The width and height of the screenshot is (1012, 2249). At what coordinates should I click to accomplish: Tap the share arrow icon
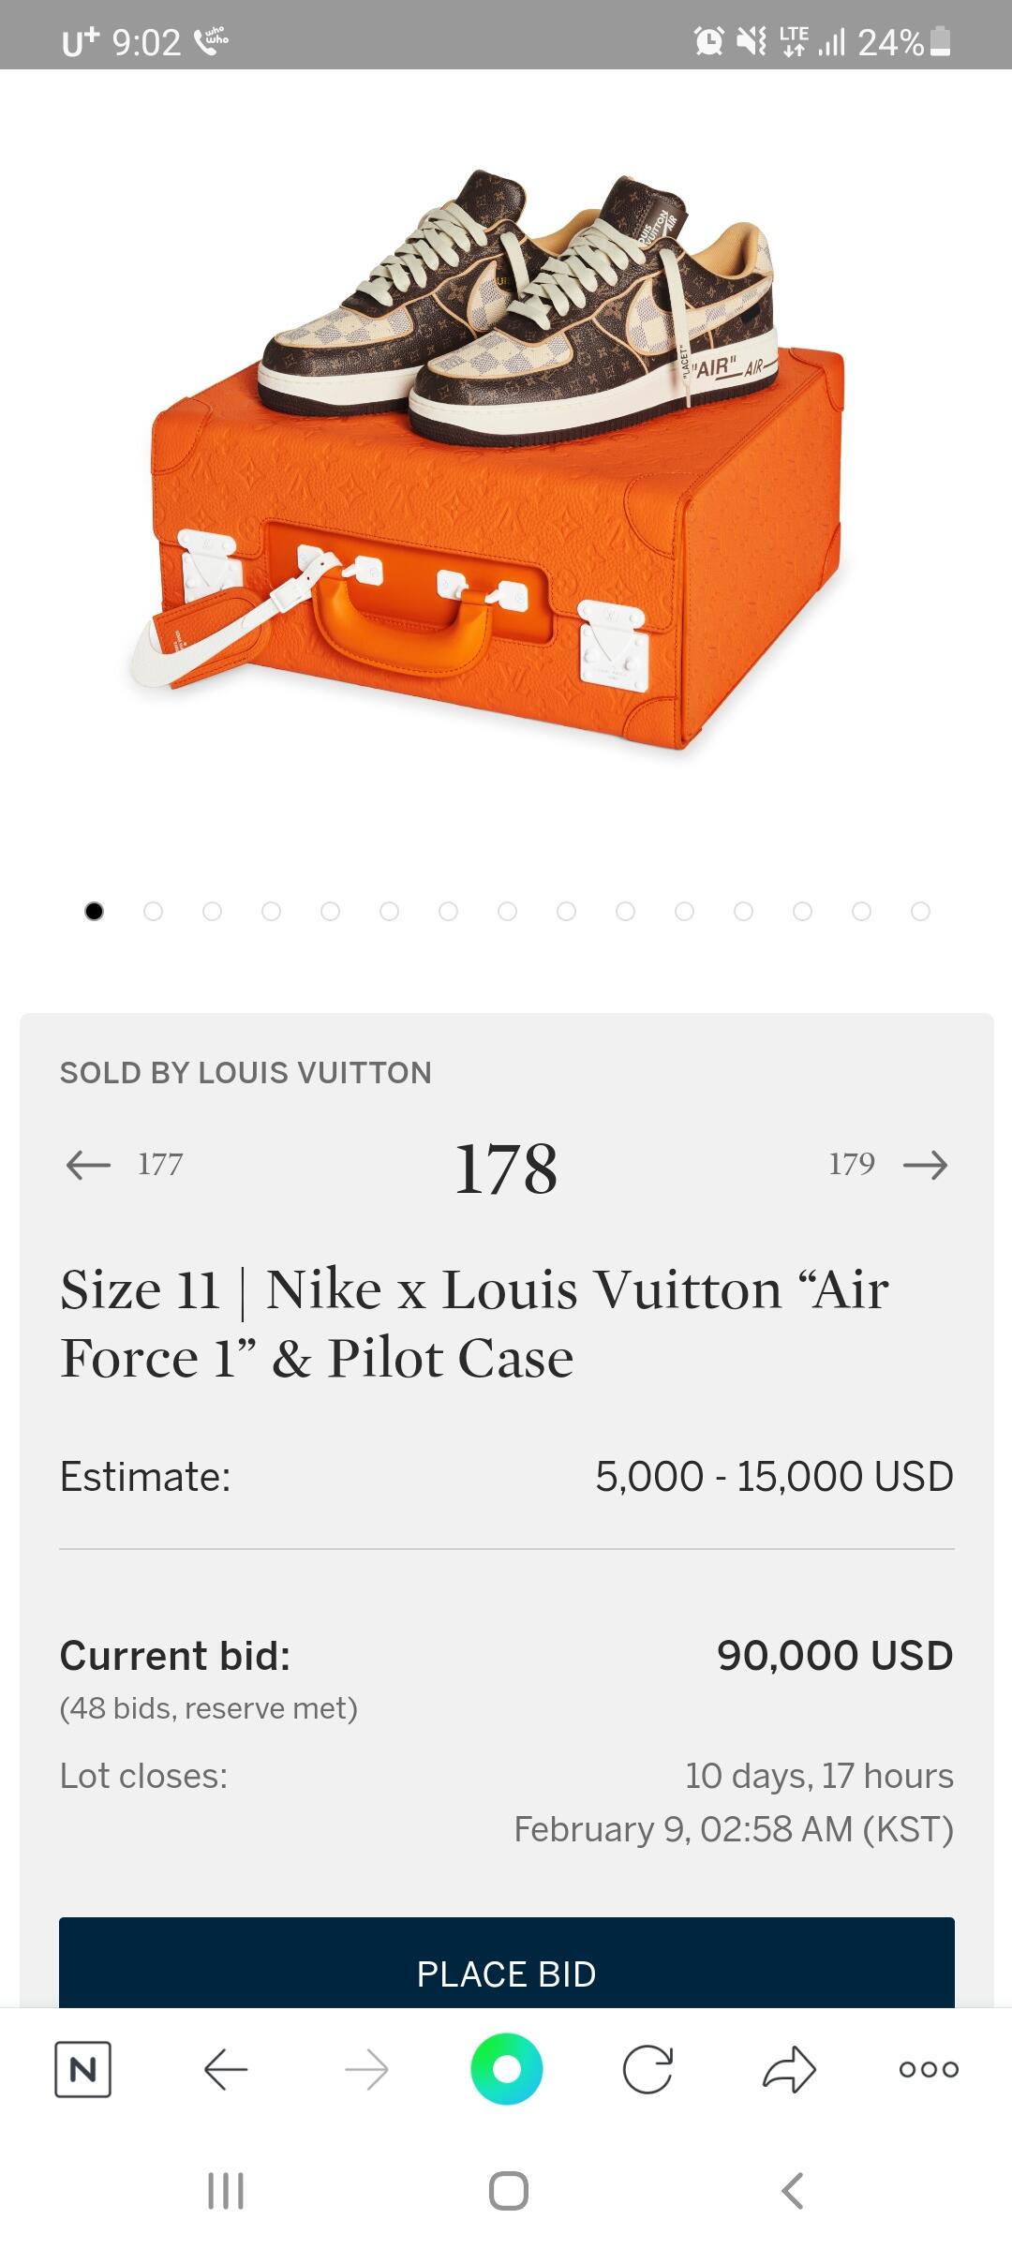[789, 2068]
